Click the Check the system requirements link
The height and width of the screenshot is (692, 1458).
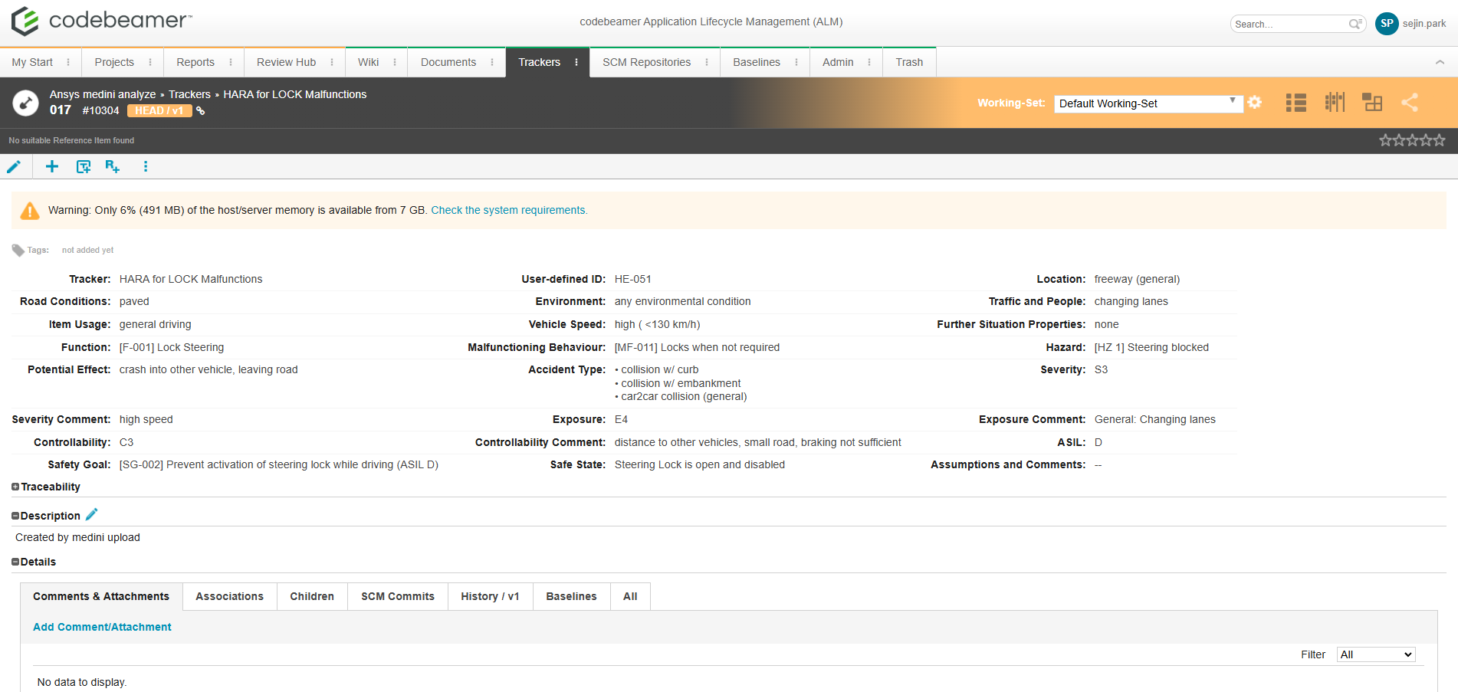pos(509,210)
